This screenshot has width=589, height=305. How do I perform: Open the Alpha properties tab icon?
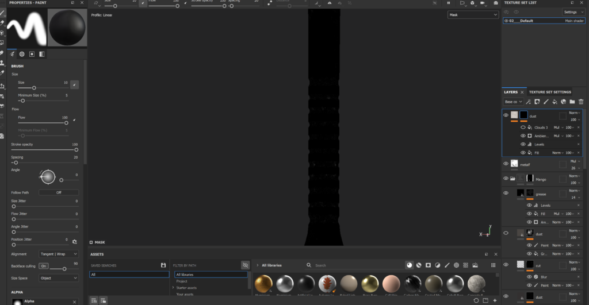22,54
